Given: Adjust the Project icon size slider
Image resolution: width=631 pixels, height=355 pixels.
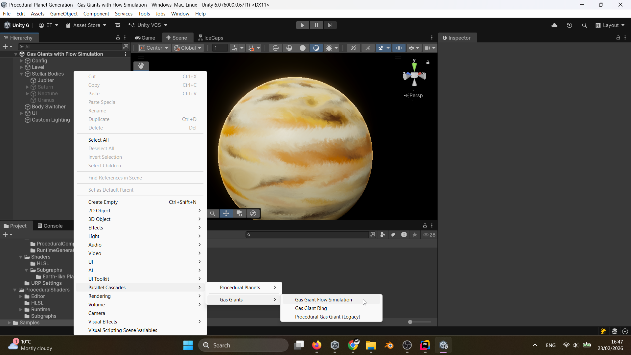Looking at the screenshot, I should [410, 322].
